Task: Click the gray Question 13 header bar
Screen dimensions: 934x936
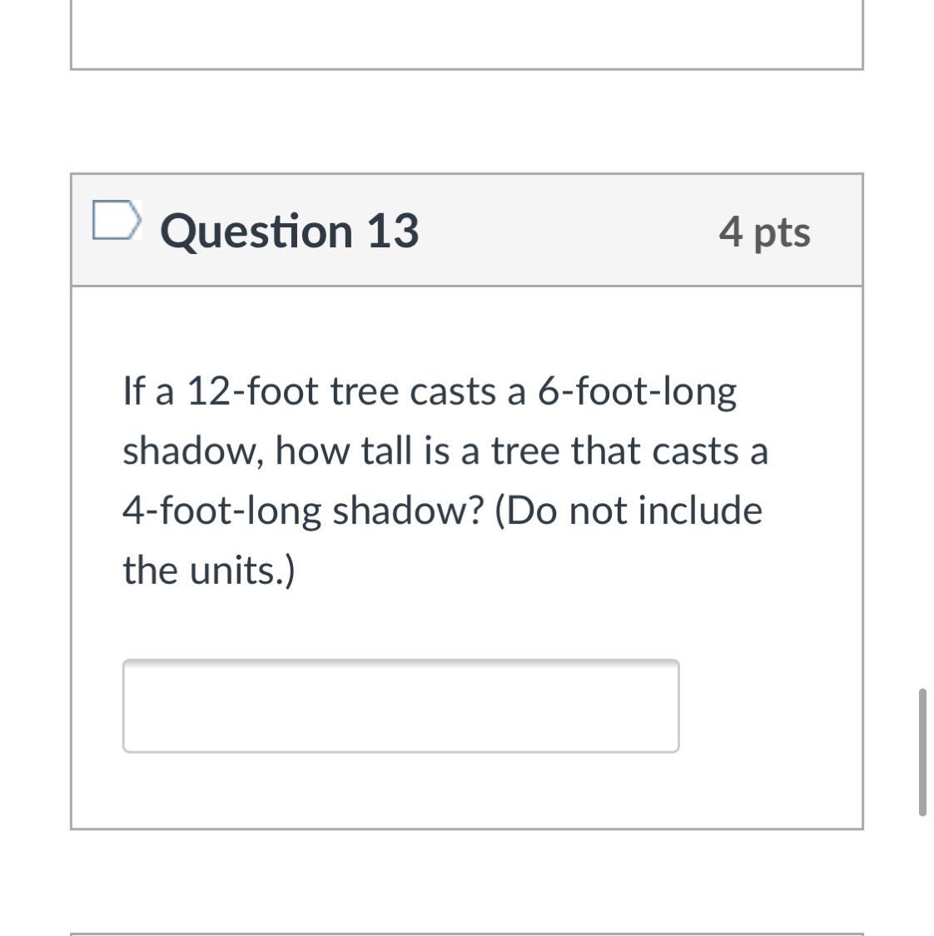Action: pyautogui.click(x=566, y=231)
